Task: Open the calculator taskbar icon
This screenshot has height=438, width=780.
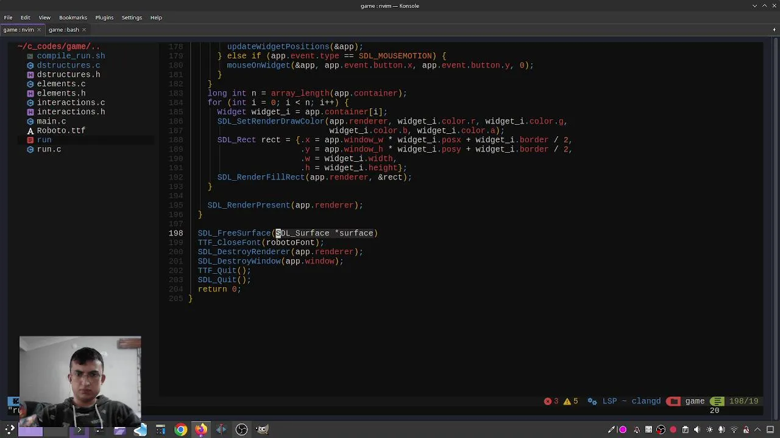Action: tap(161, 430)
